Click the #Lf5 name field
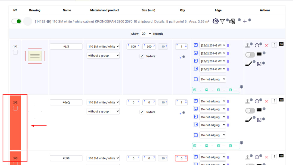Screen dimensions: 293x165 pos(66,47)
